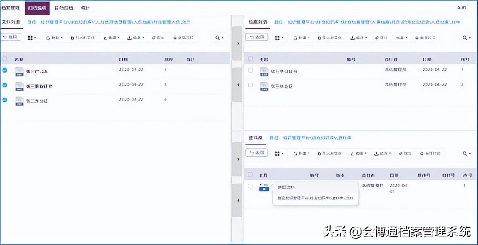Open the New dropdown in the file list toolbar
The height and width of the screenshot is (245, 478).
point(55,38)
